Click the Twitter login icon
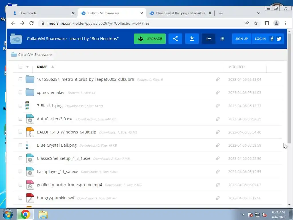This screenshot has height=220, width=293. (x=279, y=39)
